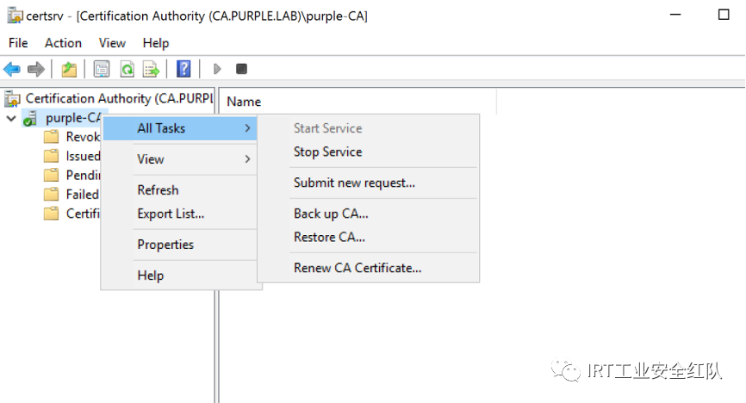Viewport: 746px width, 403px height.
Task: Select the Certification Authority (CA.PURPLE.LAB) root label
Action: [120, 98]
